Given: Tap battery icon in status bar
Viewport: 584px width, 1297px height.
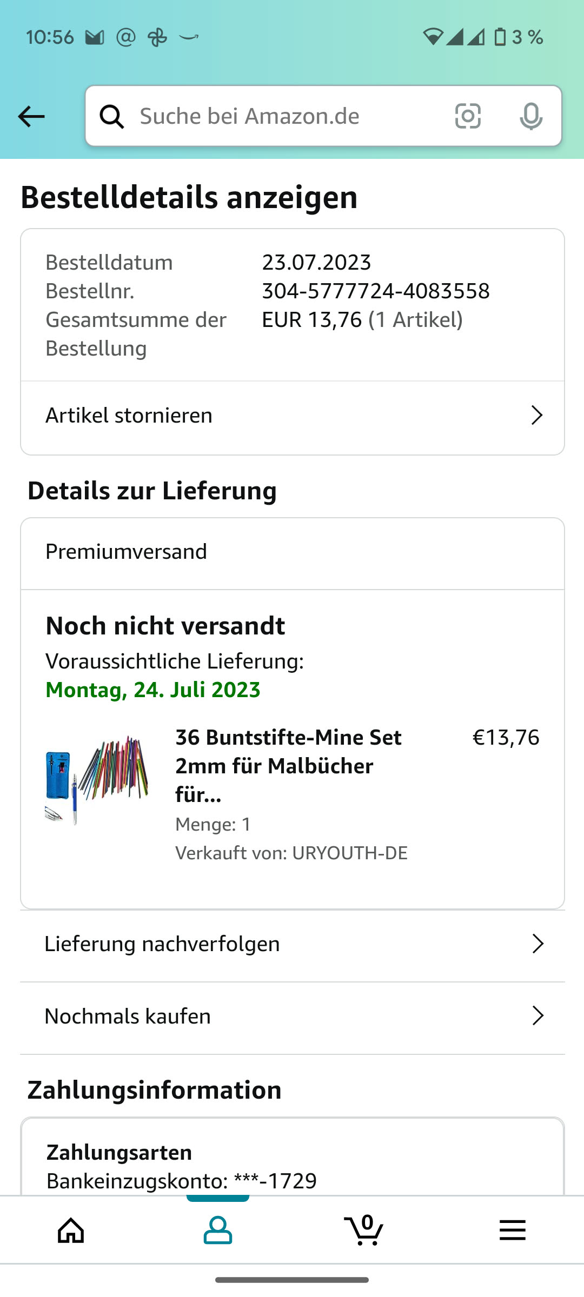Looking at the screenshot, I should (500, 37).
